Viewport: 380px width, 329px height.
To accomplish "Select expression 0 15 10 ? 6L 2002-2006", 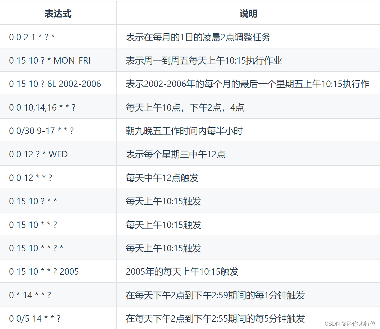I will 55,84.
